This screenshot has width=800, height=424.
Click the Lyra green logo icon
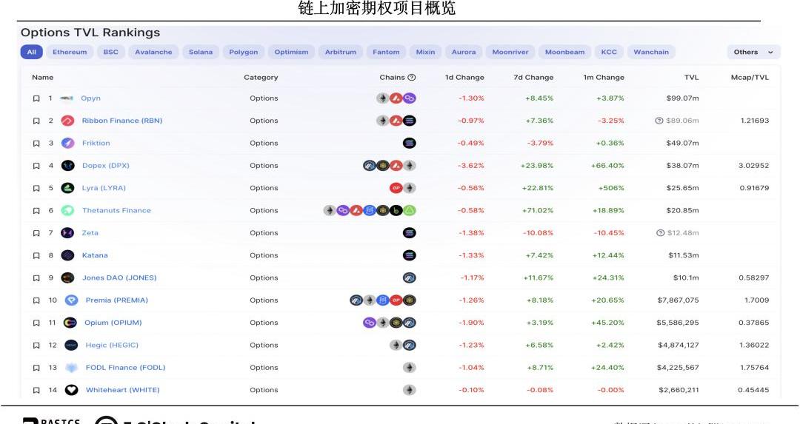coord(67,188)
